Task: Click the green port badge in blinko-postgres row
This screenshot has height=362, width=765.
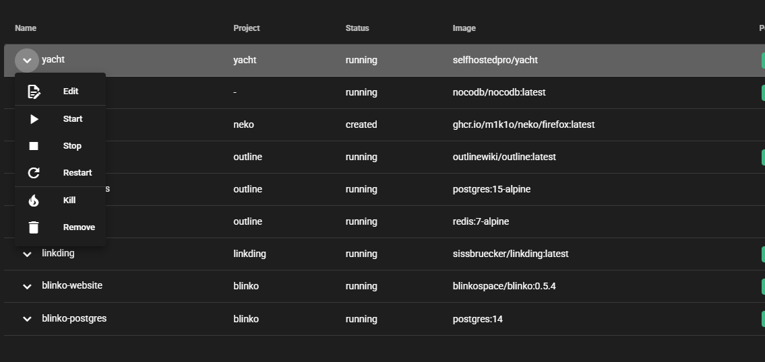Action: coord(763,319)
